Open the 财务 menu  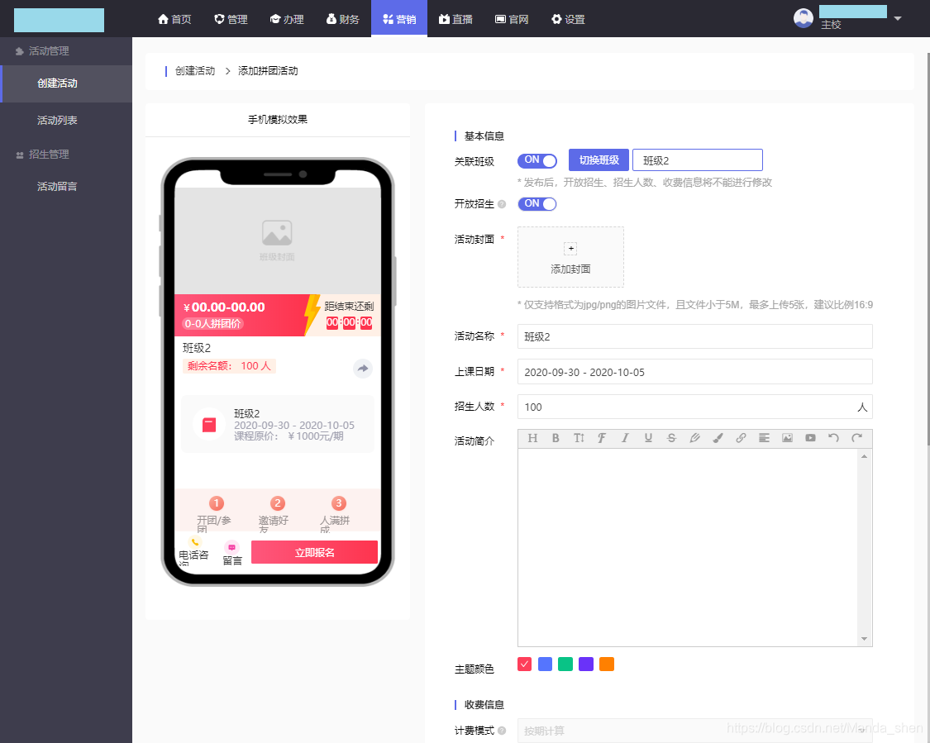343,19
